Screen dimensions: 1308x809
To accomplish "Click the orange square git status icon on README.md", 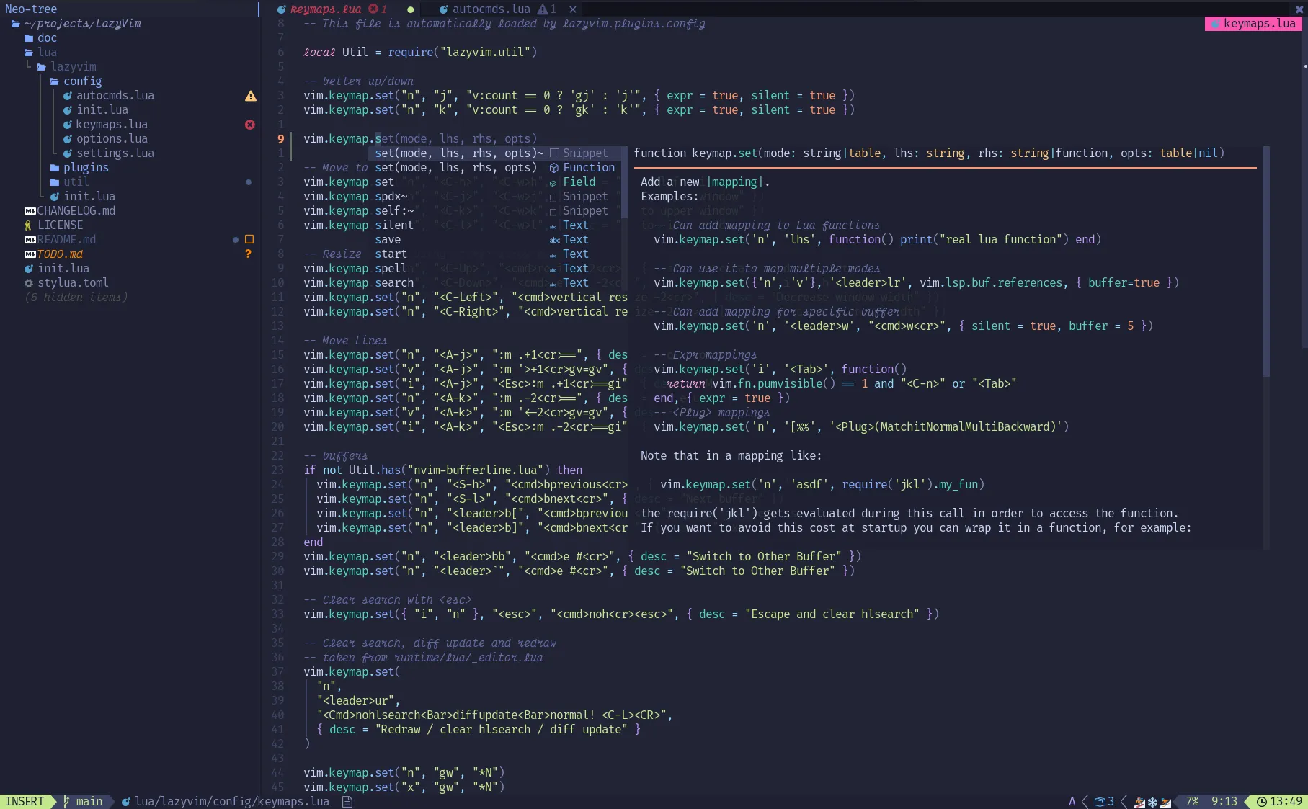I will click(x=249, y=239).
